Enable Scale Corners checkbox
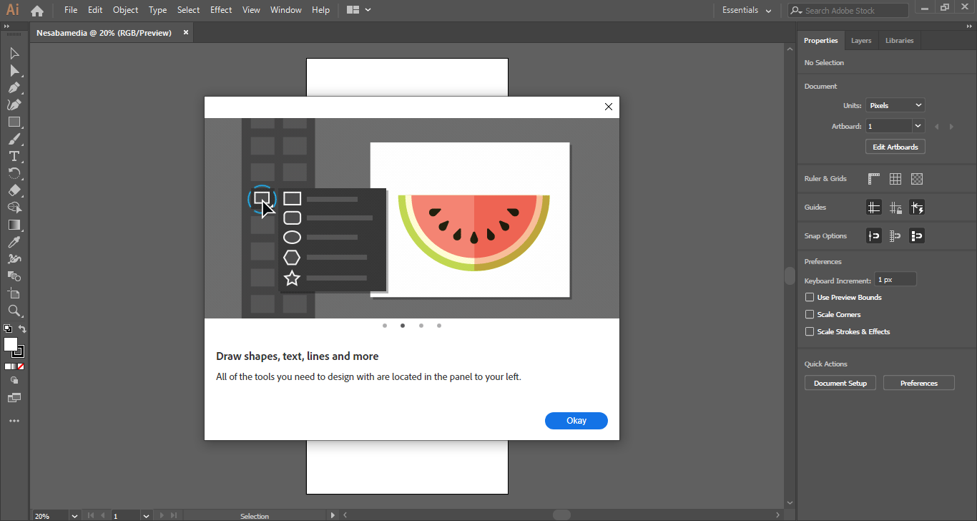The height and width of the screenshot is (521, 977). 810,315
